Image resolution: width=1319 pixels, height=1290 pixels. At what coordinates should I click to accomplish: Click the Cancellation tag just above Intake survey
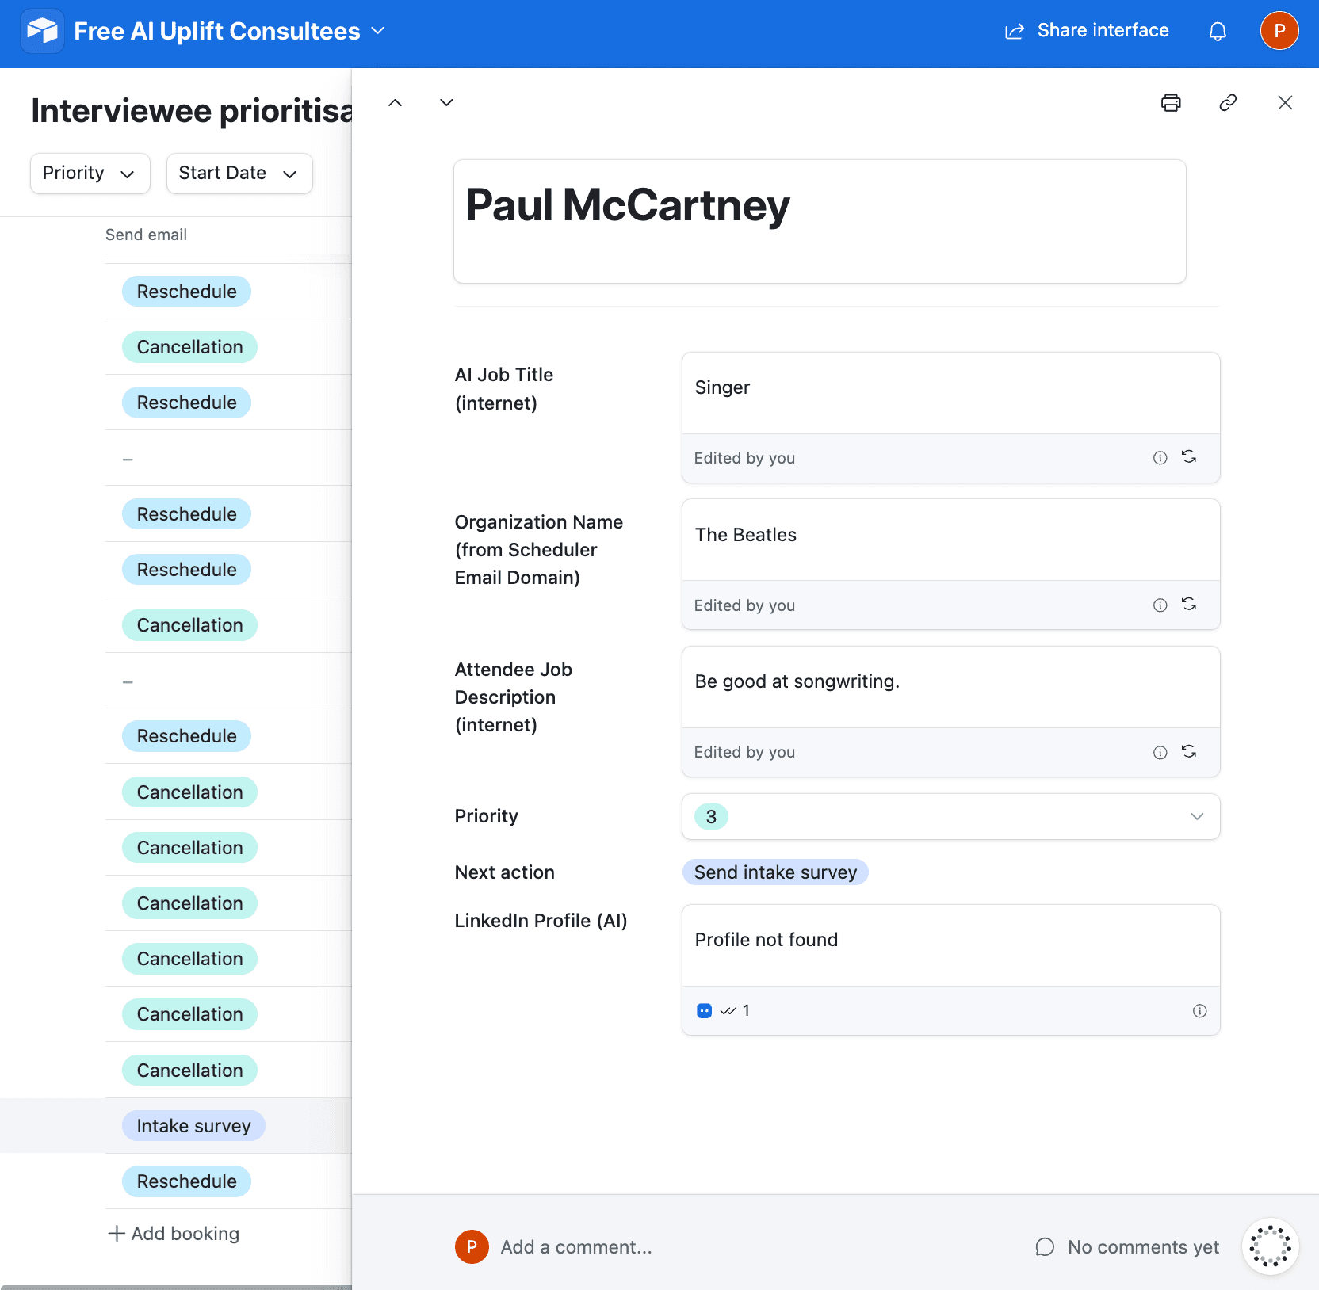click(189, 1070)
